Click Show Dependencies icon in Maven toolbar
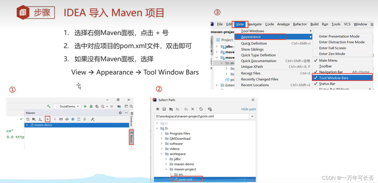This screenshot has height=183, width=378. pyautogui.click(x=79, y=119)
